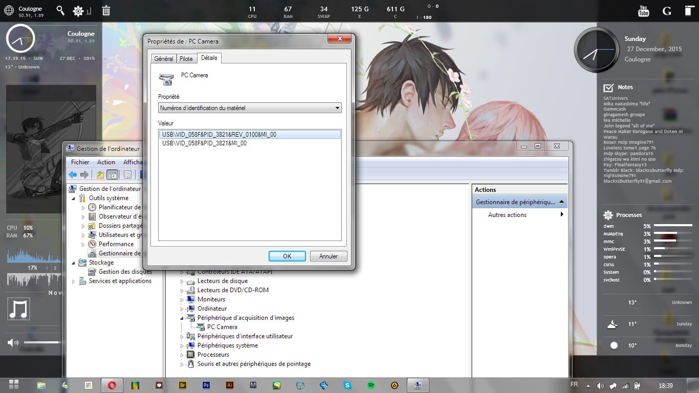Open Skype from the taskbar
Image resolution: width=699 pixels, height=393 pixels.
pyautogui.click(x=347, y=385)
